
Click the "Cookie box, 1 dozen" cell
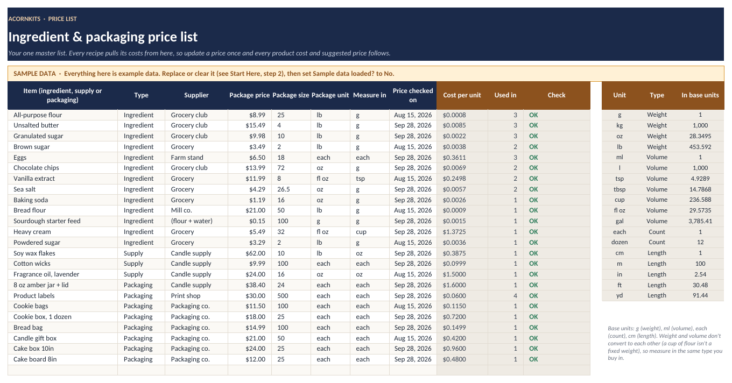point(62,317)
